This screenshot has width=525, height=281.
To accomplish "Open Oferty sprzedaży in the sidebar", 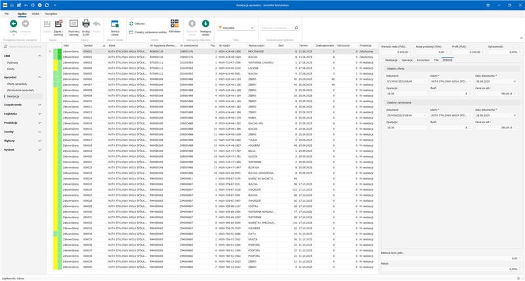I will point(17,84).
